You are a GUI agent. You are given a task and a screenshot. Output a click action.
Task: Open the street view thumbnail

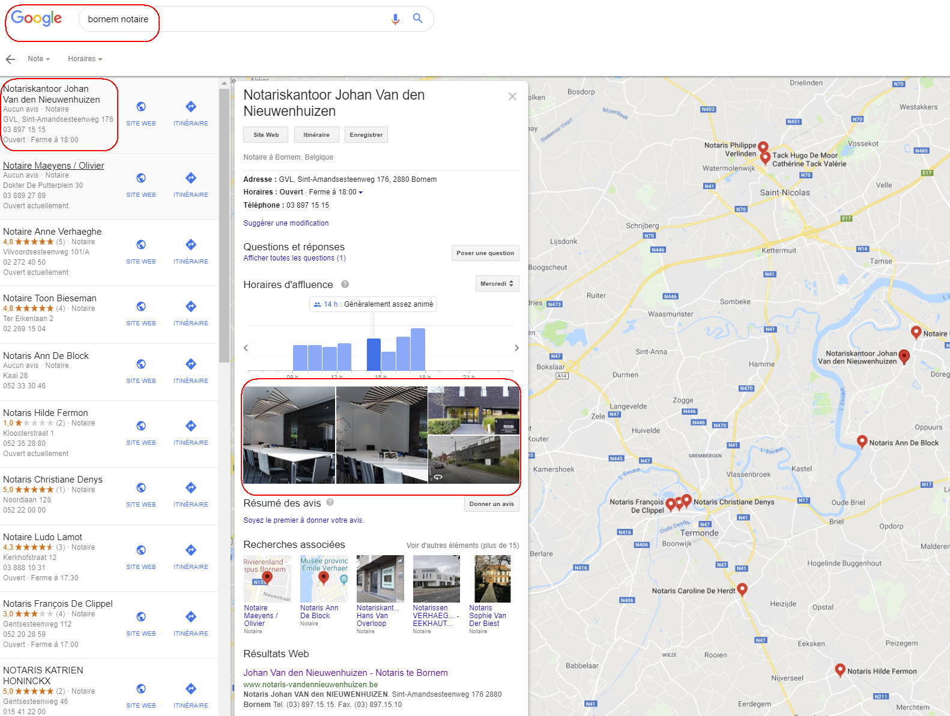pyautogui.click(x=474, y=460)
